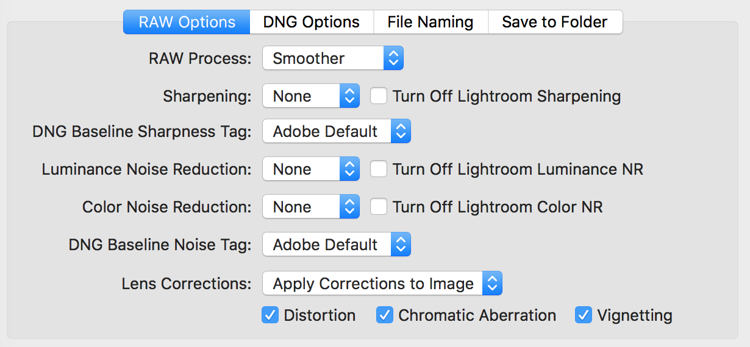
Task: Expand DNG Baseline Noise Tag dropdown
Action: [x=337, y=245]
